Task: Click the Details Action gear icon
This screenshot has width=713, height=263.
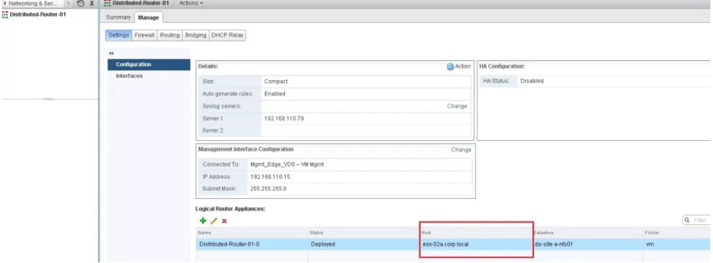Action: pyautogui.click(x=450, y=67)
